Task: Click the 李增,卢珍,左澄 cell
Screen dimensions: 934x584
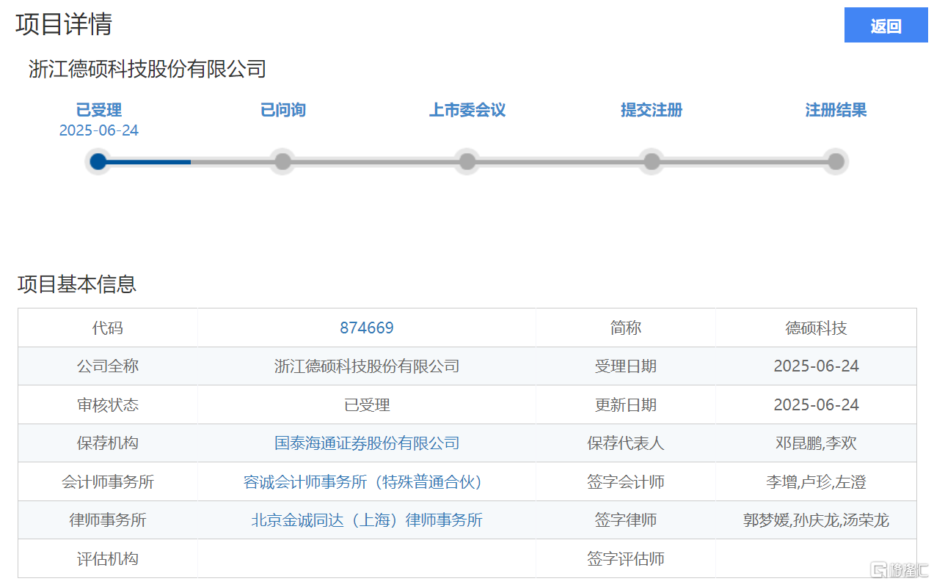Action: coord(816,482)
